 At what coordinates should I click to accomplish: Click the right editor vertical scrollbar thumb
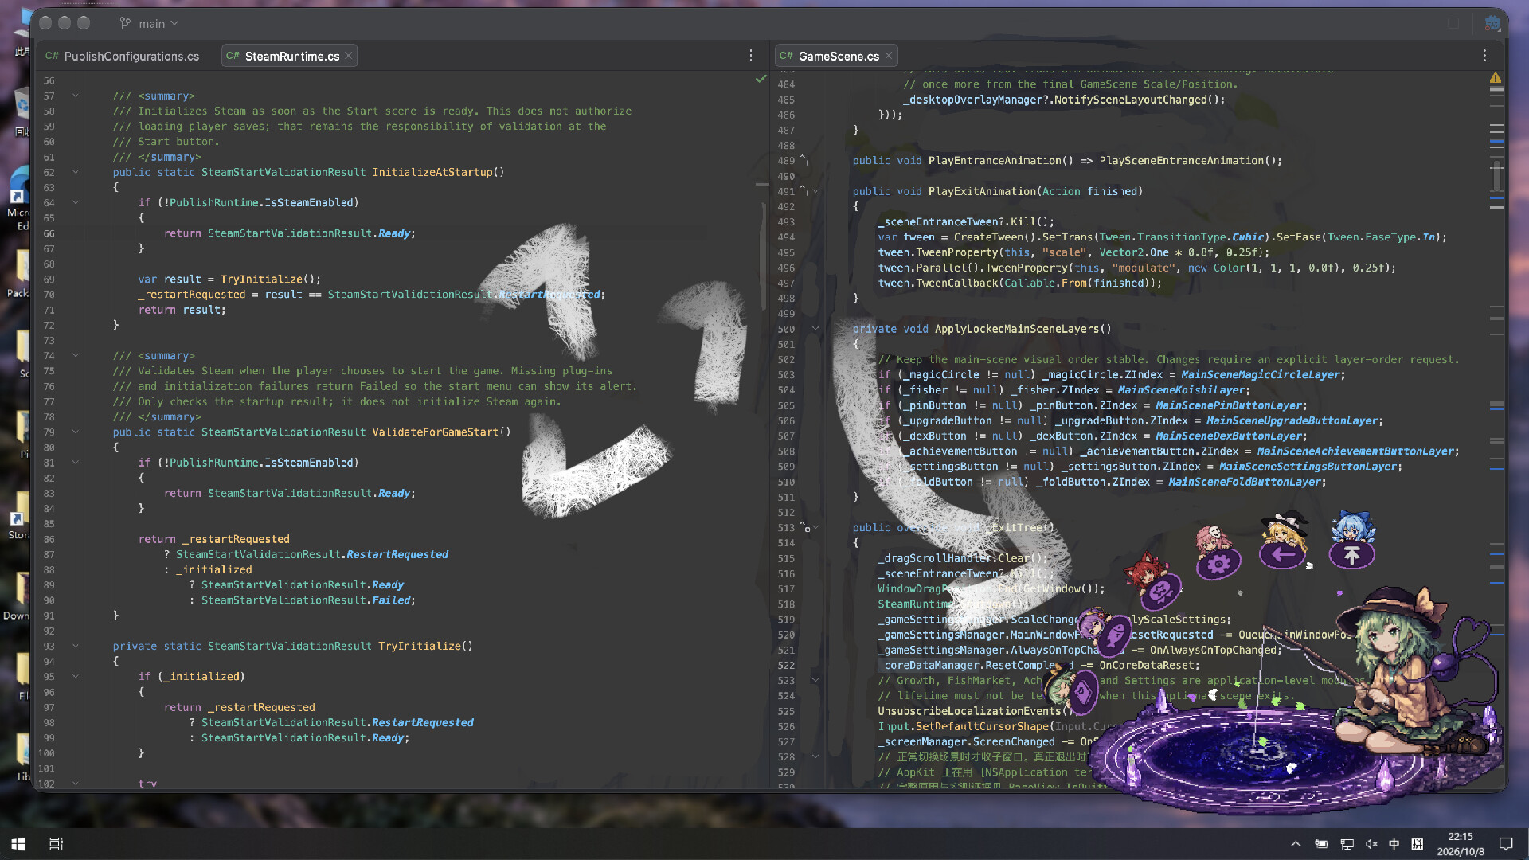click(1497, 177)
